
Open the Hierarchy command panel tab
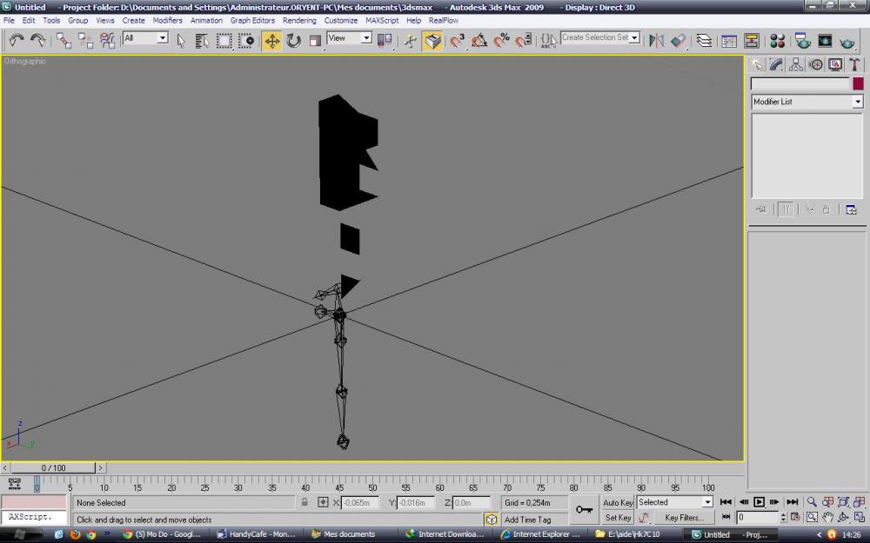click(x=796, y=64)
